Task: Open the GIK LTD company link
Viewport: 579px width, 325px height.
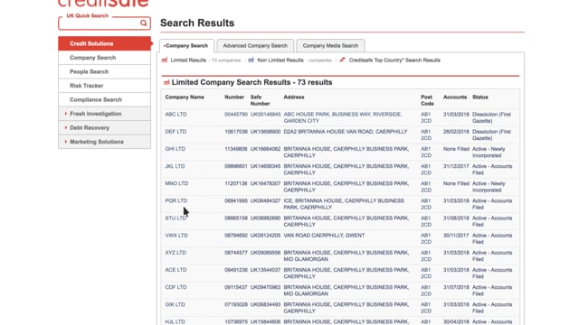Action: coord(175,305)
